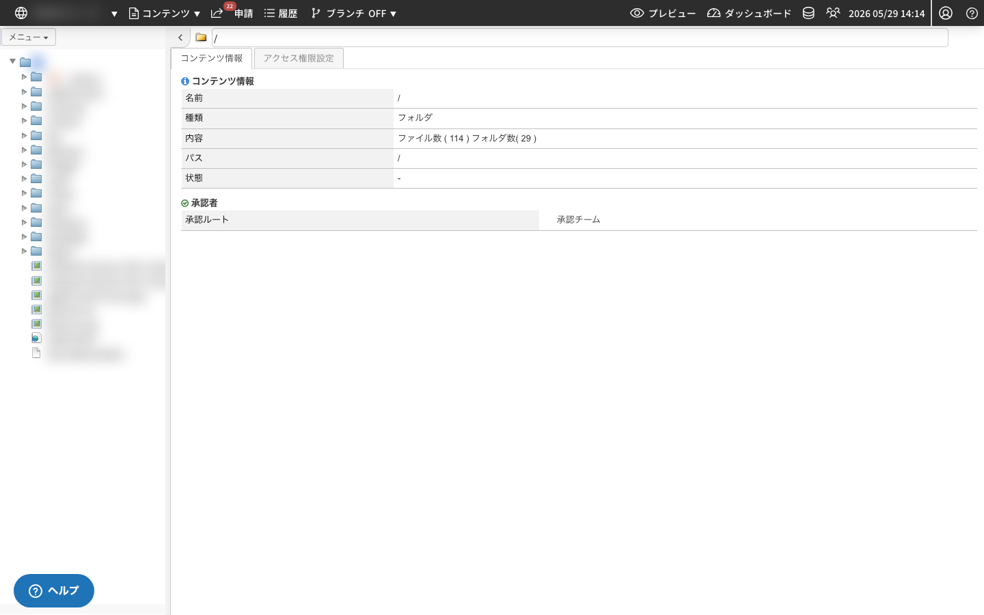Collapse the root folder in tree
The width and height of the screenshot is (984, 615).
pyautogui.click(x=12, y=61)
